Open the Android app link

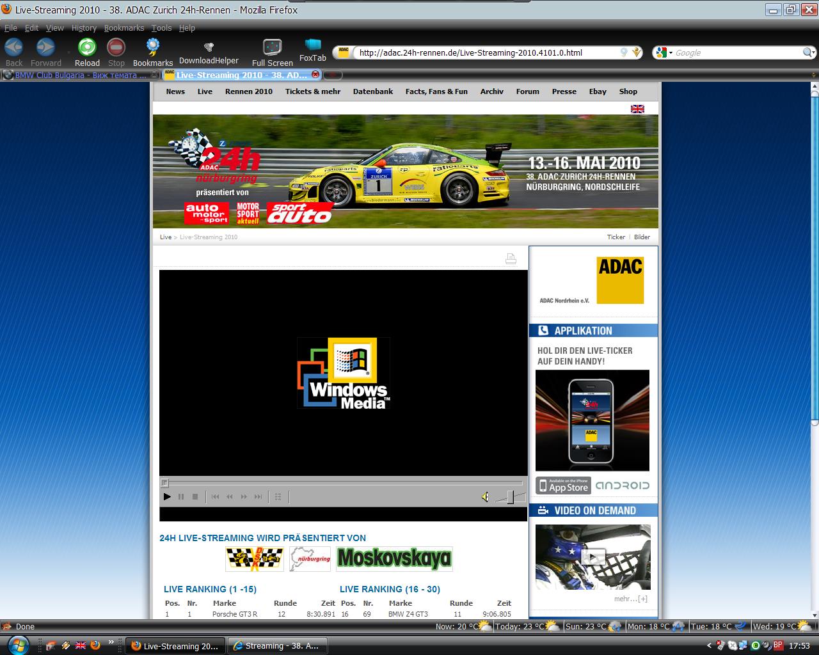pyautogui.click(x=623, y=485)
